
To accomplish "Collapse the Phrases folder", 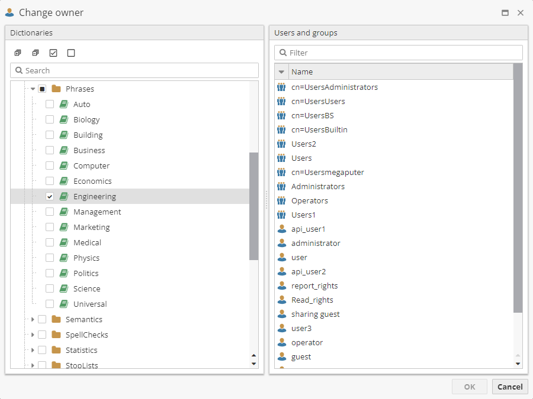I will (x=33, y=89).
